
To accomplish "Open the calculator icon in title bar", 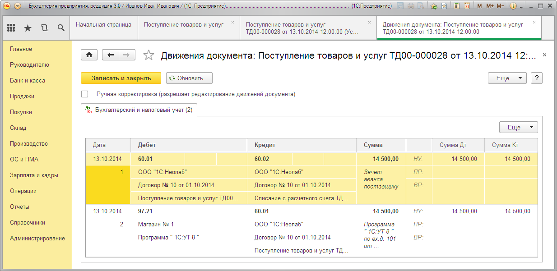I will pyautogui.click(x=457, y=6).
